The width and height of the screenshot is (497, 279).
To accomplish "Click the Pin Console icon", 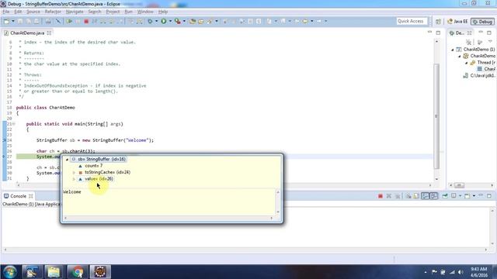I will pyautogui.click(x=445, y=196).
